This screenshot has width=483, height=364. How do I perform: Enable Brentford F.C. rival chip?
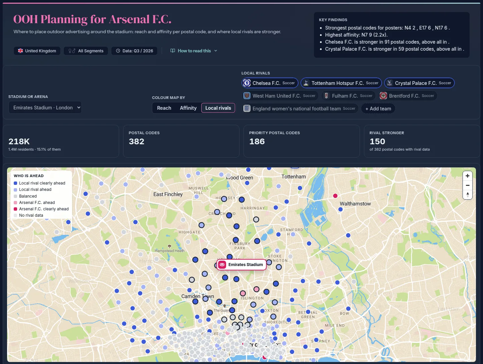point(408,96)
